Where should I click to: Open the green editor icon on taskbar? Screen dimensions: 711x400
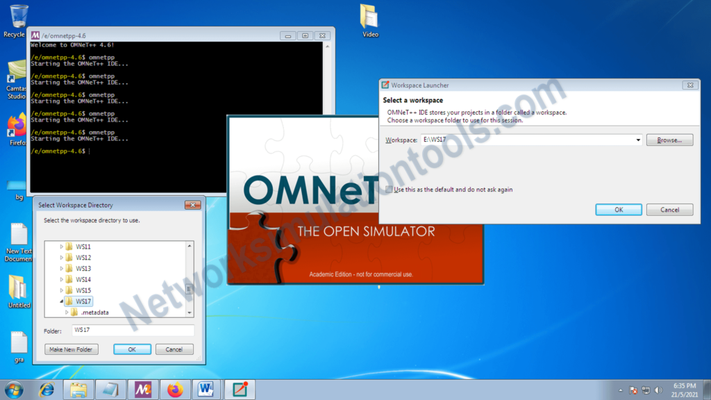(240, 390)
